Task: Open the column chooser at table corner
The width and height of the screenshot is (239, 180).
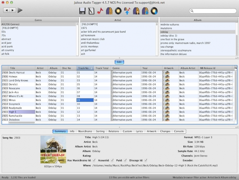Action: pos(235,68)
